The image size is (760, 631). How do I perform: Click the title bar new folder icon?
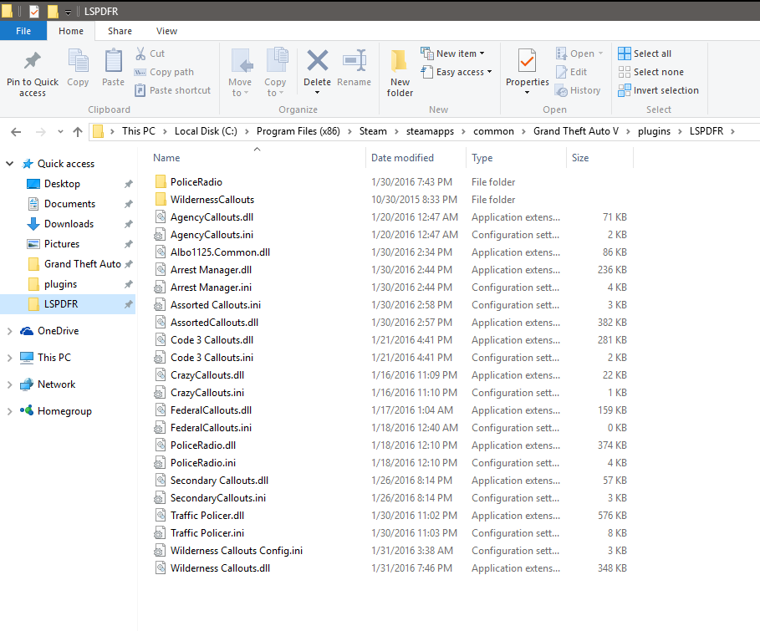53,11
